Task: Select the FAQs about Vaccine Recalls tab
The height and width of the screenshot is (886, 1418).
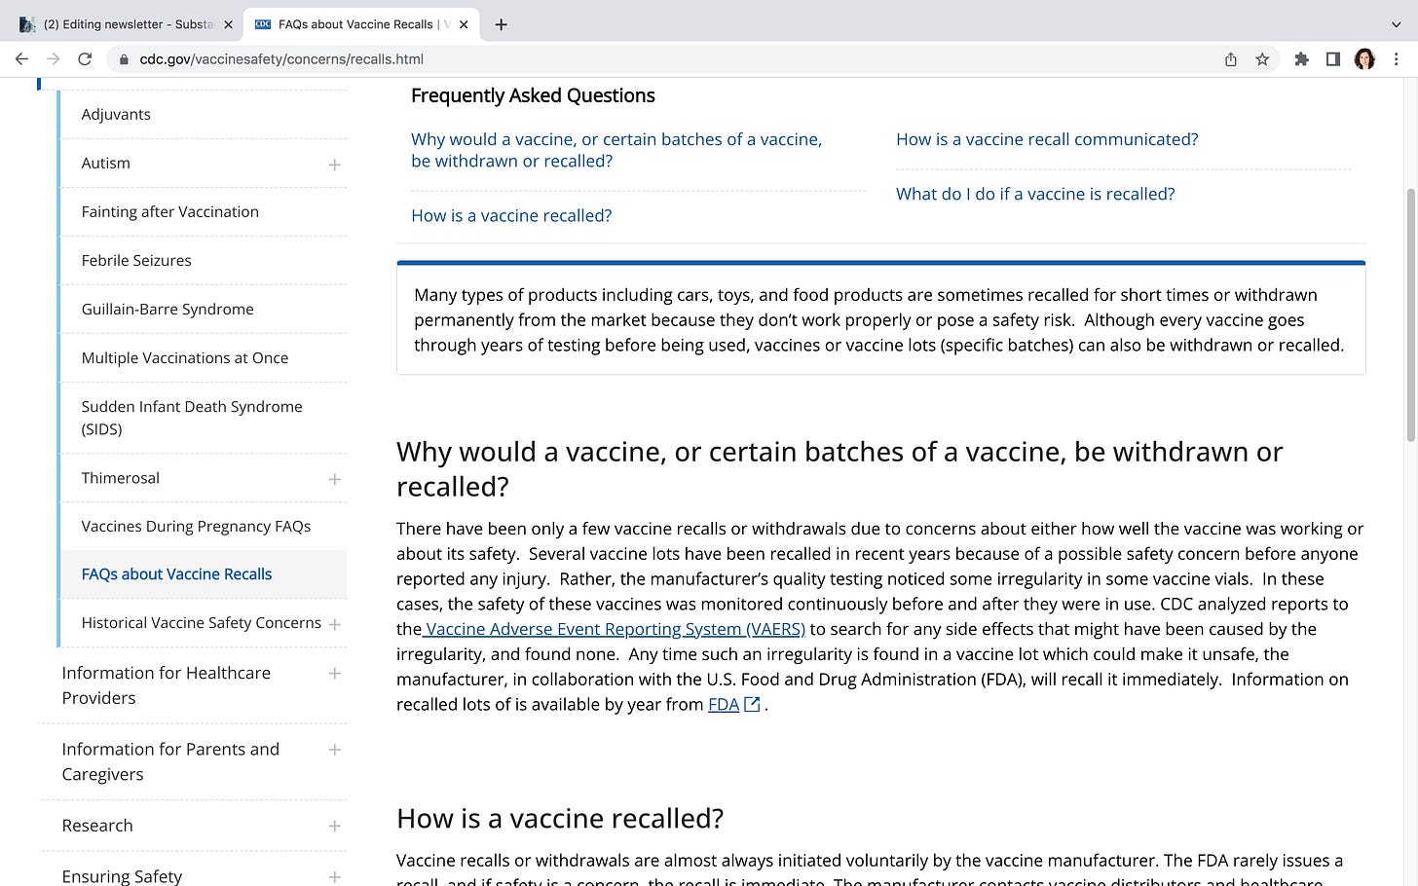Action: 360,24
